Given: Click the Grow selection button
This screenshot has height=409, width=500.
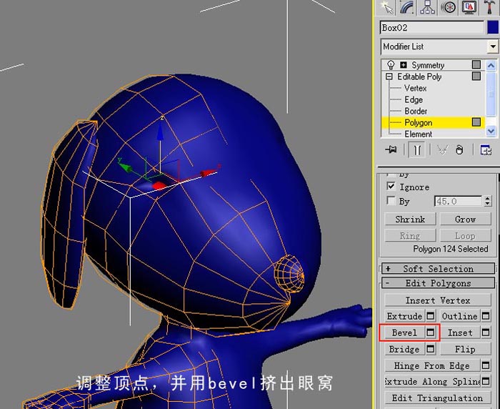Looking at the screenshot, I should 465,220.
